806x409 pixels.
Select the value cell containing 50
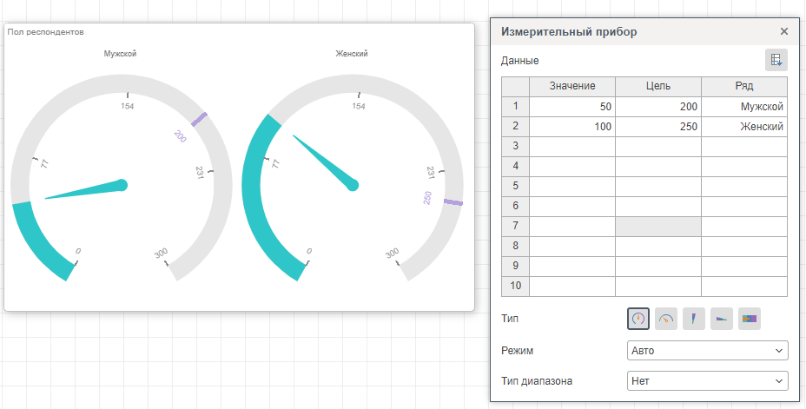(x=572, y=107)
